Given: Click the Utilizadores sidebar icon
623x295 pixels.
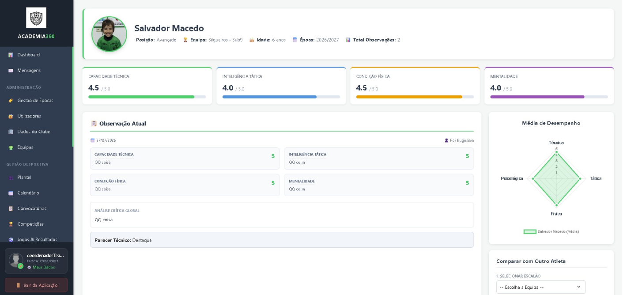Looking at the screenshot, I should pos(11,116).
